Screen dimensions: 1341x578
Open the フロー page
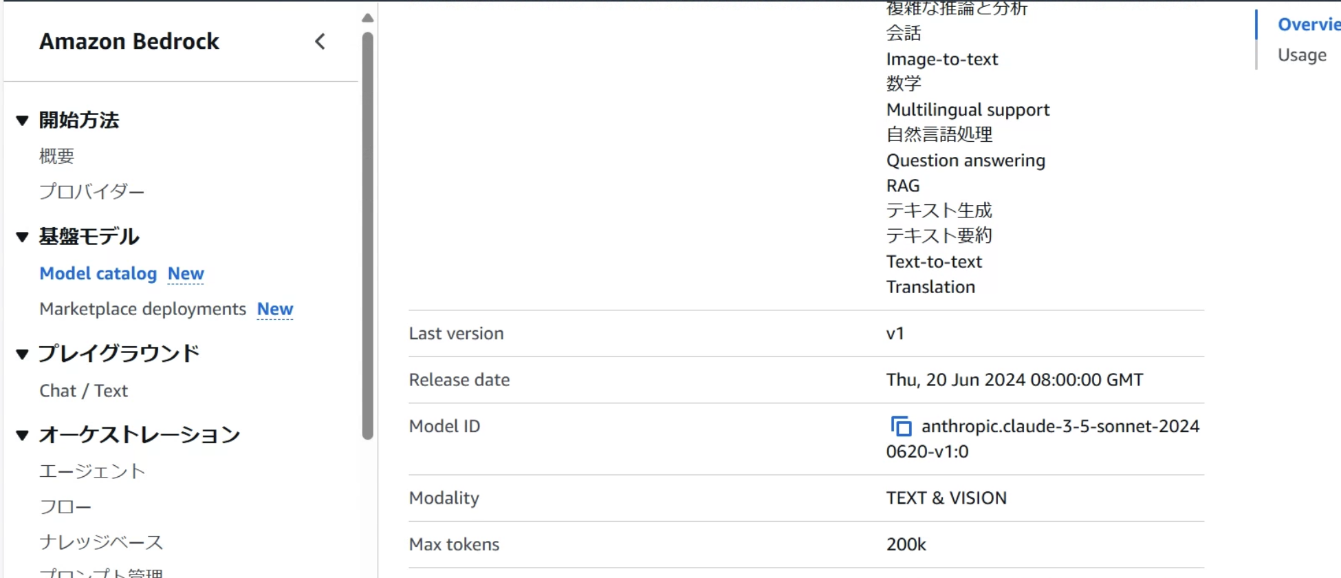pyautogui.click(x=65, y=506)
